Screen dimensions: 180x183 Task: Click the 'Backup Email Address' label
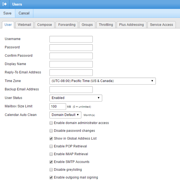point(22,89)
